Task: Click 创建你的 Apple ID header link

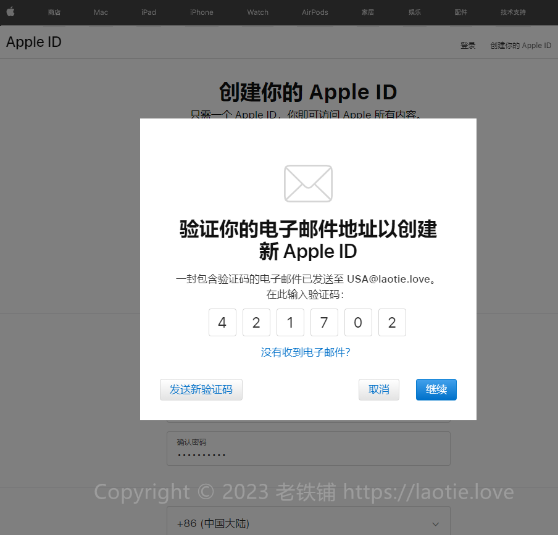Action: coord(520,46)
